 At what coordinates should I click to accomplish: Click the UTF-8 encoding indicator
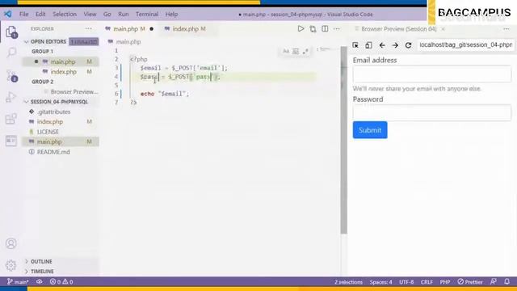coord(406,282)
